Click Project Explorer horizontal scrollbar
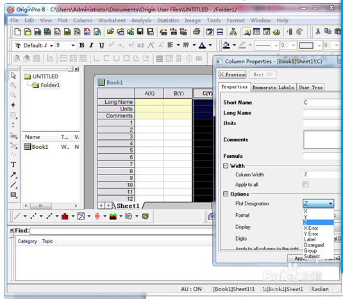 (51, 206)
